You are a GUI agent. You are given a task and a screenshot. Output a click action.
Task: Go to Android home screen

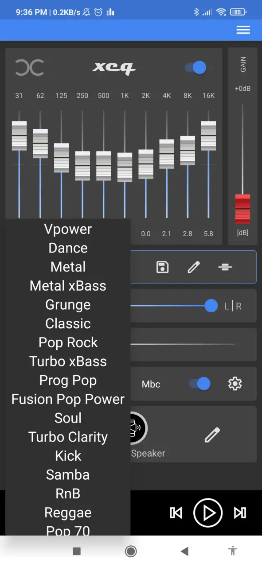coord(131,551)
